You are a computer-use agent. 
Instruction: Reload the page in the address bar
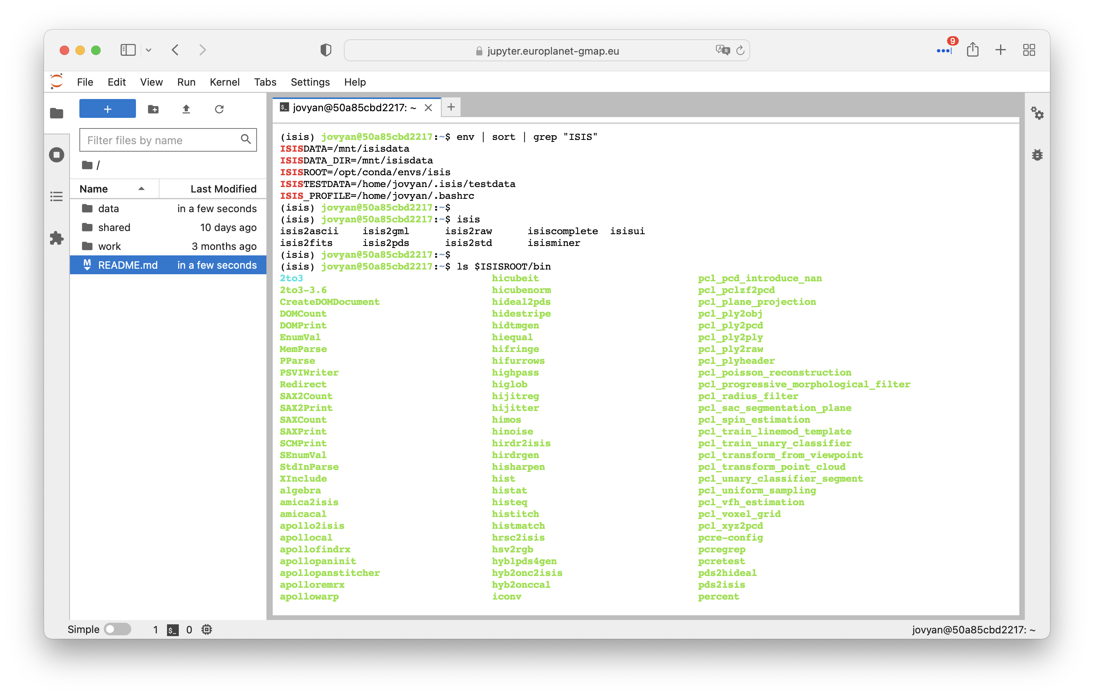coord(740,50)
